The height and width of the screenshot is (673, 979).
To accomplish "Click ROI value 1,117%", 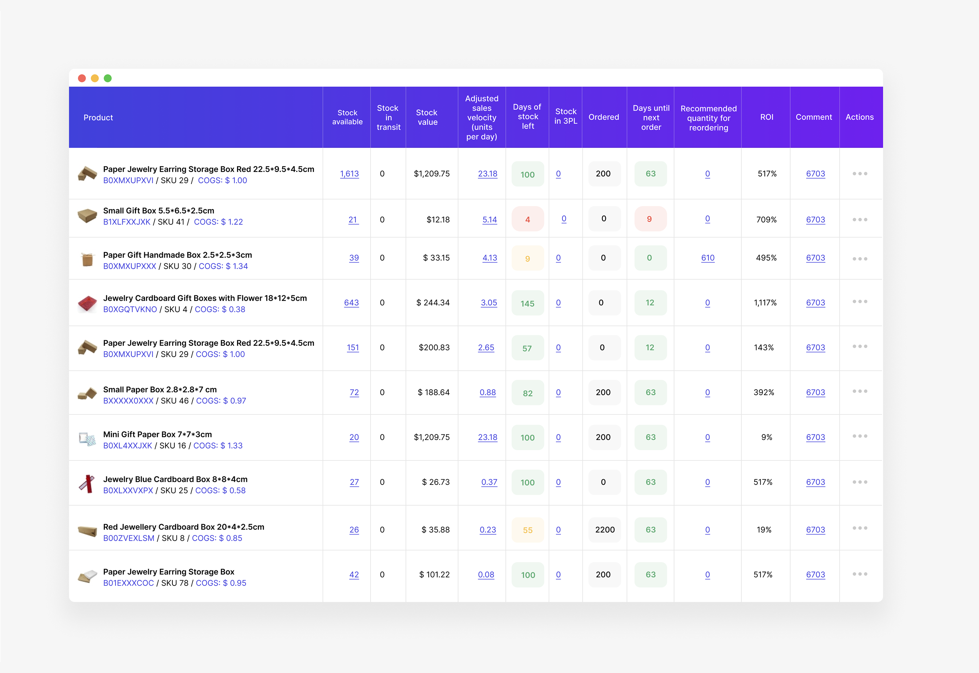I will pos(765,303).
